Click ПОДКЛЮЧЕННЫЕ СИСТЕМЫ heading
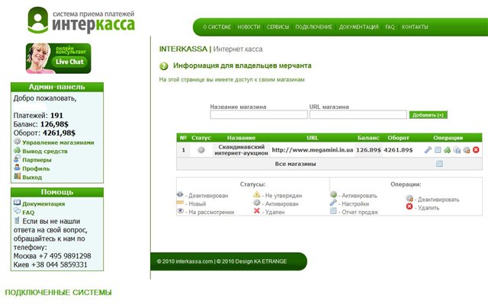Viewport: 488px width, 307px height. pos(58,293)
